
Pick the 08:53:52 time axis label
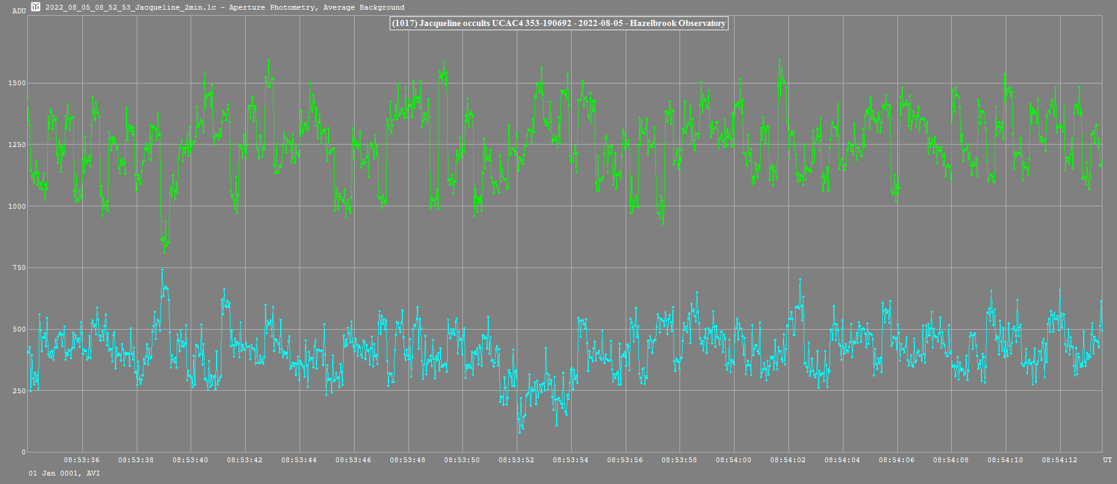click(517, 460)
